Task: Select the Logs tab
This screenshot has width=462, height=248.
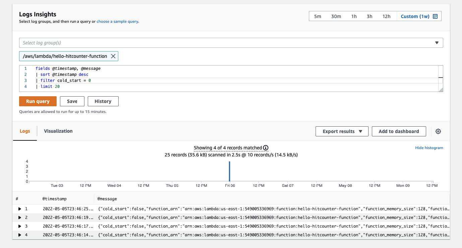Action: [25, 131]
